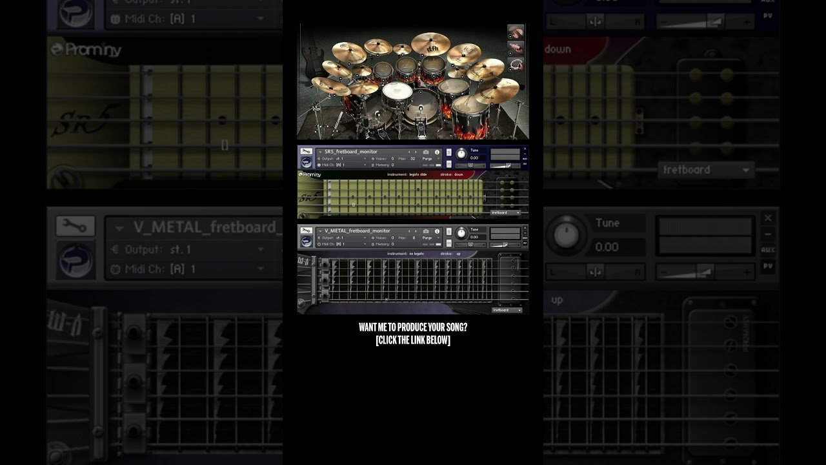Click the Prominy logo icon in V_METAL header
Viewport: 826px width, 465px height.
307,242
